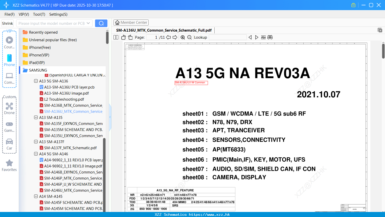Rotate page clockwise

[130, 37]
